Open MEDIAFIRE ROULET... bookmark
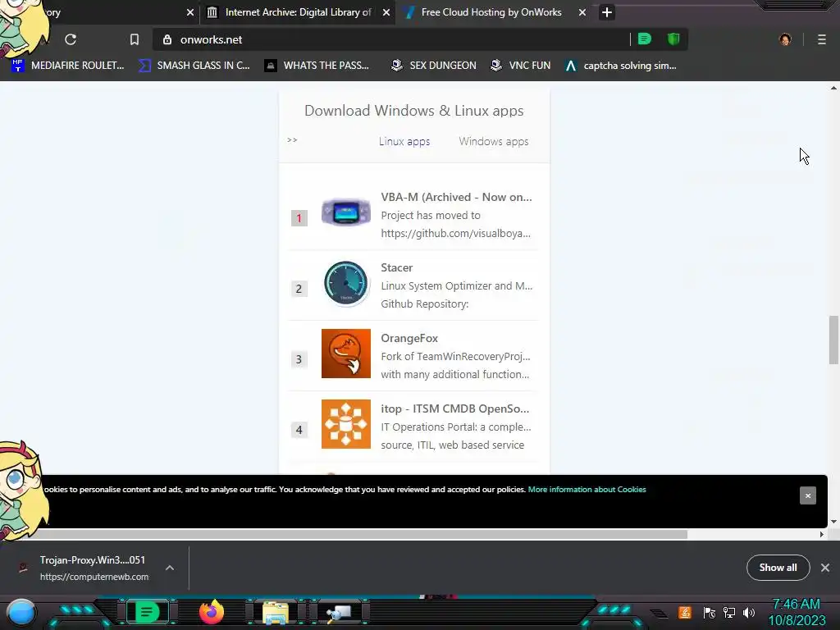 pyautogui.click(x=67, y=66)
